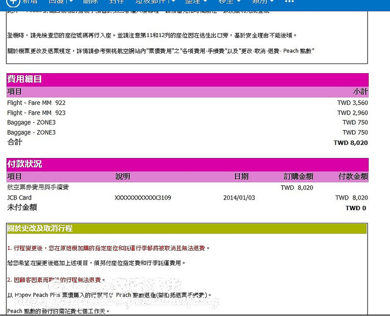Mark as junk via 垃圾郵件

[x=151, y=1]
